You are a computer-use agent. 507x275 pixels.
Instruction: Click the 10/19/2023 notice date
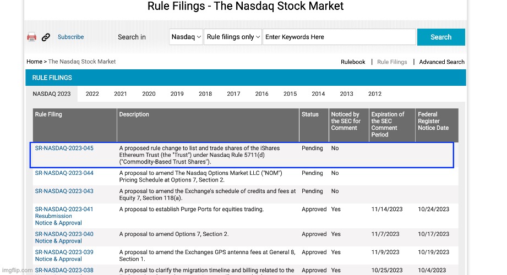[433, 252]
